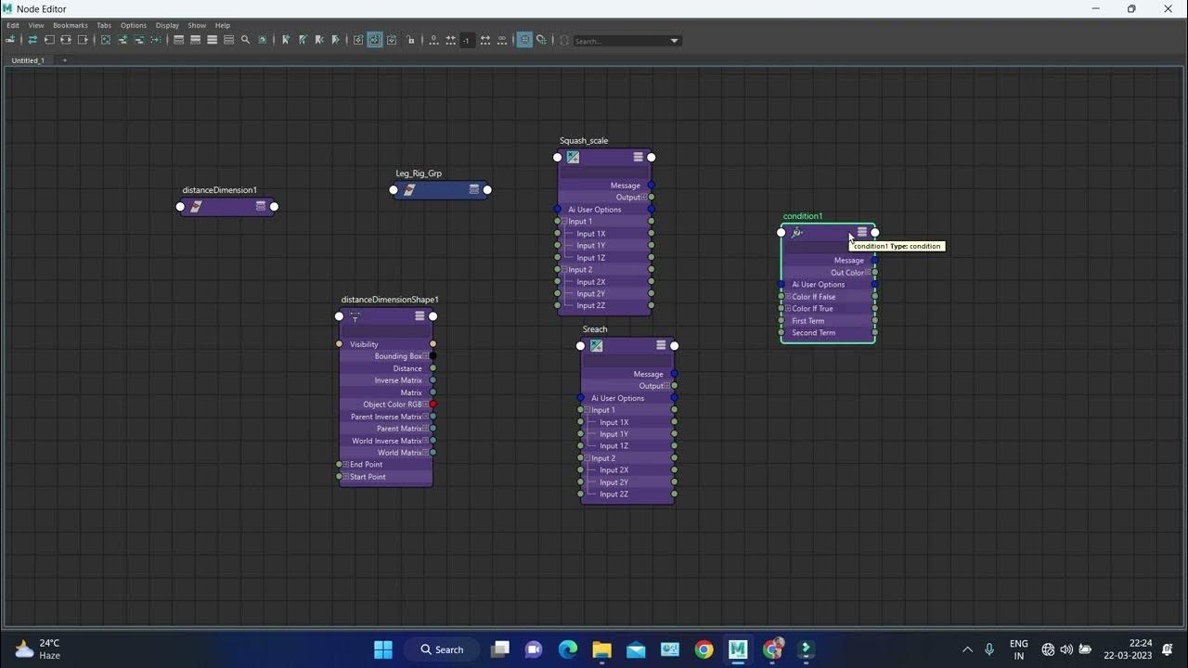Click the Distance output port on distanceDimensionShape1

pos(433,368)
